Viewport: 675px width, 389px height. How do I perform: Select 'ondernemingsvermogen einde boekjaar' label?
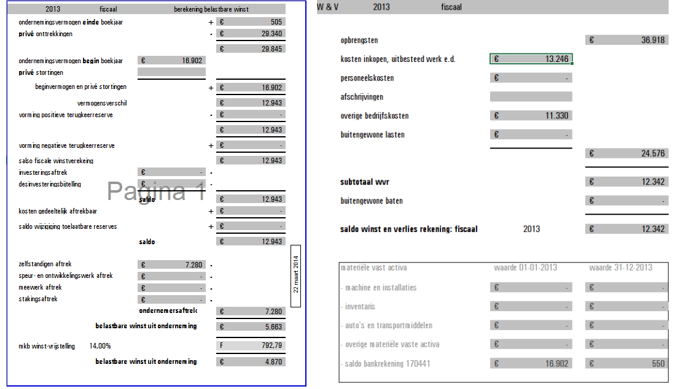pos(71,22)
